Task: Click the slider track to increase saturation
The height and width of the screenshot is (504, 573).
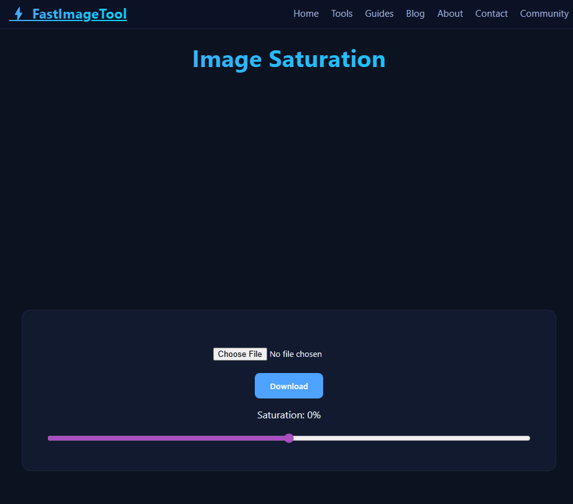Action: [x=404, y=438]
